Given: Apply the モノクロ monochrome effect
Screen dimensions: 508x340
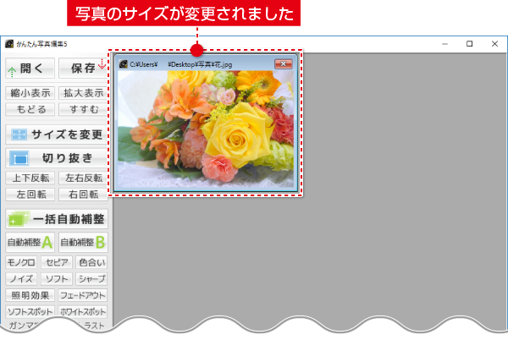Looking at the screenshot, I should coord(21,262).
